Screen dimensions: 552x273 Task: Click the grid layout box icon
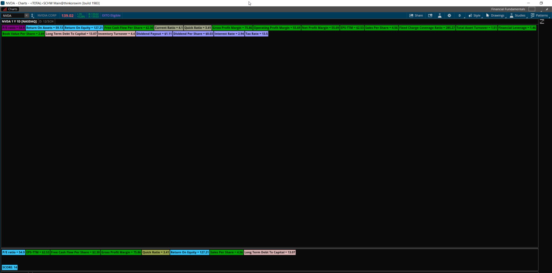click(x=532, y=9)
